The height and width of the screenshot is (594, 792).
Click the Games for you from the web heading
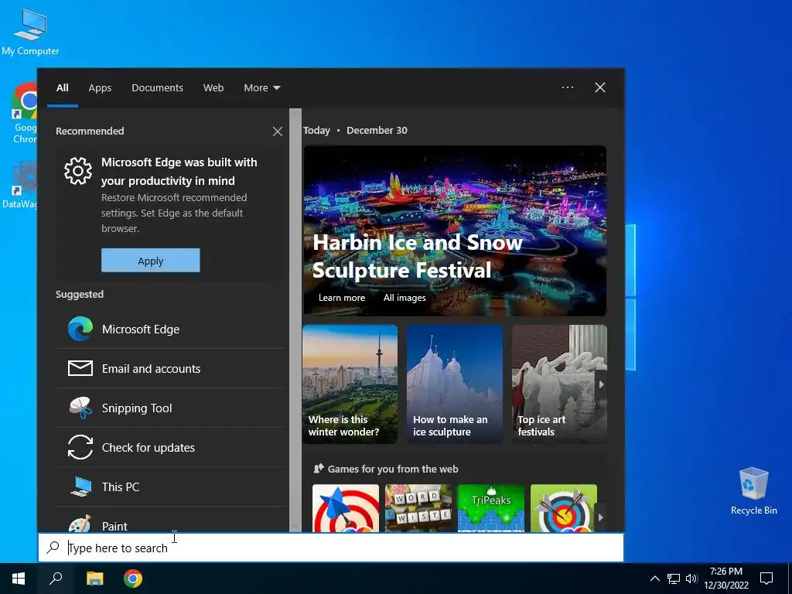[x=393, y=469]
